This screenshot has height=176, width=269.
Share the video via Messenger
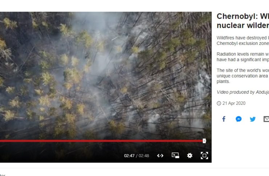coord(239,119)
